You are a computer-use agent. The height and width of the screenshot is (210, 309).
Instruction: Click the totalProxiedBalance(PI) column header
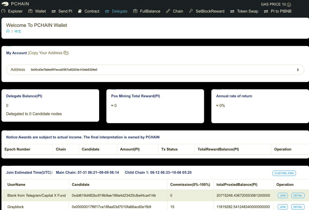click(237, 185)
